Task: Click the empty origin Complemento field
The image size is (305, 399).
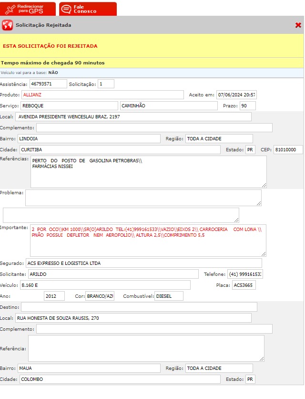Action: coord(154,127)
